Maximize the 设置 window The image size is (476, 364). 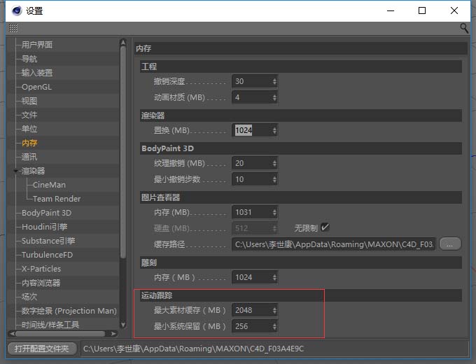[422, 10]
